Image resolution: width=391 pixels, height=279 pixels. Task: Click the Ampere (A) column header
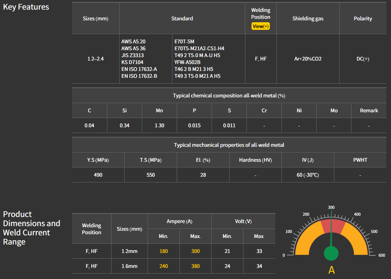[179, 222]
